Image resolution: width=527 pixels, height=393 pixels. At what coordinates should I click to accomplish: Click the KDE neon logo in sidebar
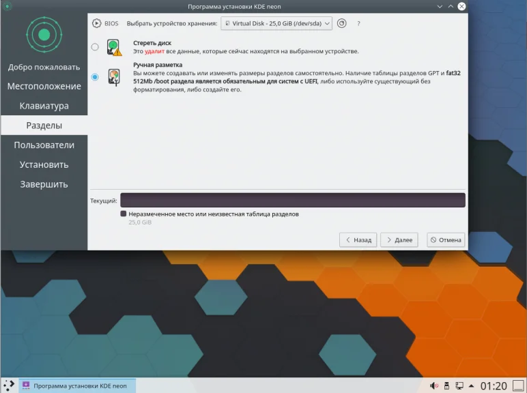click(x=44, y=35)
